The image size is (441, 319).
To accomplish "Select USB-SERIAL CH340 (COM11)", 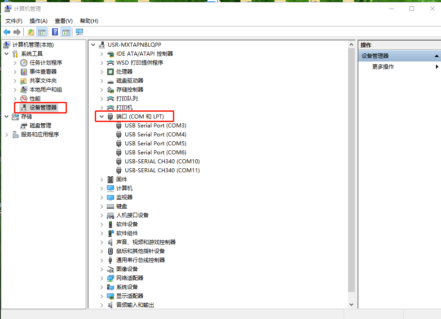I will tap(162, 170).
